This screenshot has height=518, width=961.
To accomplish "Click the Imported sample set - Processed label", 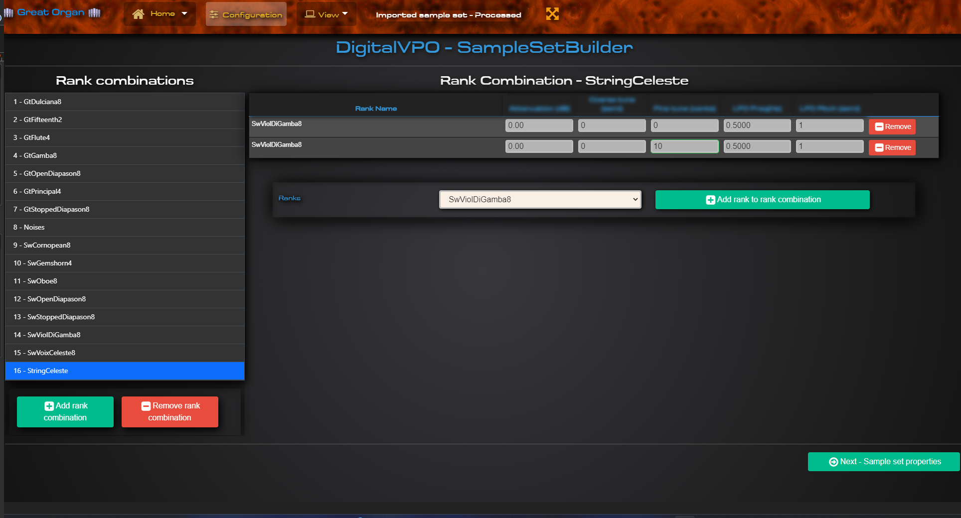I will (x=449, y=15).
